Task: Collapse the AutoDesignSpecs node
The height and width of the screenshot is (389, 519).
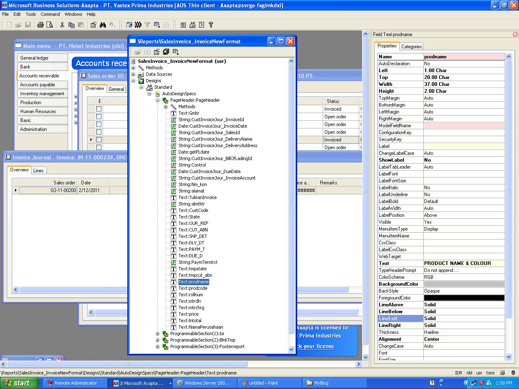Action: (150, 94)
